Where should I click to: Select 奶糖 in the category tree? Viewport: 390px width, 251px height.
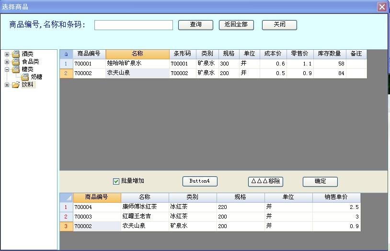pos(36,77)
